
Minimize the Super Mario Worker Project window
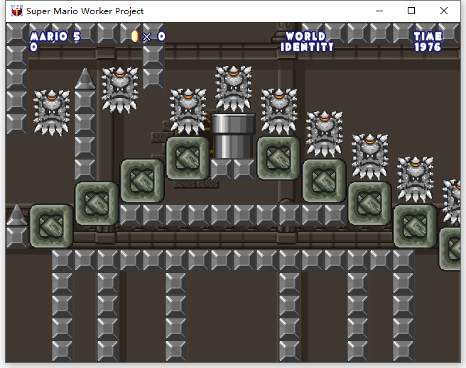pyautogui.click(x=379, y=11)
